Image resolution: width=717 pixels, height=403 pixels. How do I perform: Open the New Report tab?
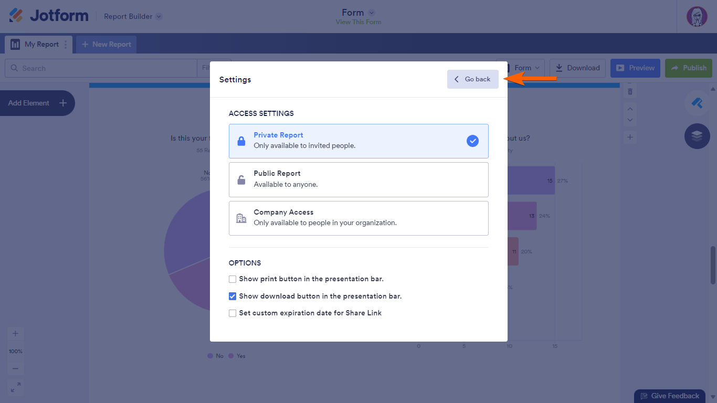(107, 45)
